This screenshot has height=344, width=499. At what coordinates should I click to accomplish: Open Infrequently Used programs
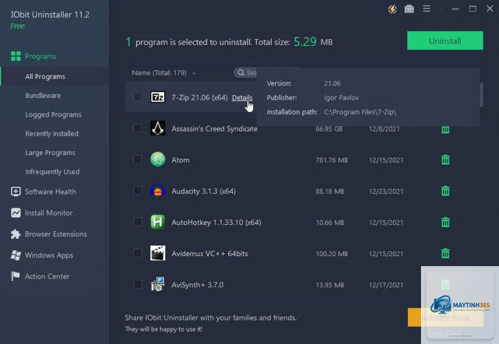pos(52,171)
